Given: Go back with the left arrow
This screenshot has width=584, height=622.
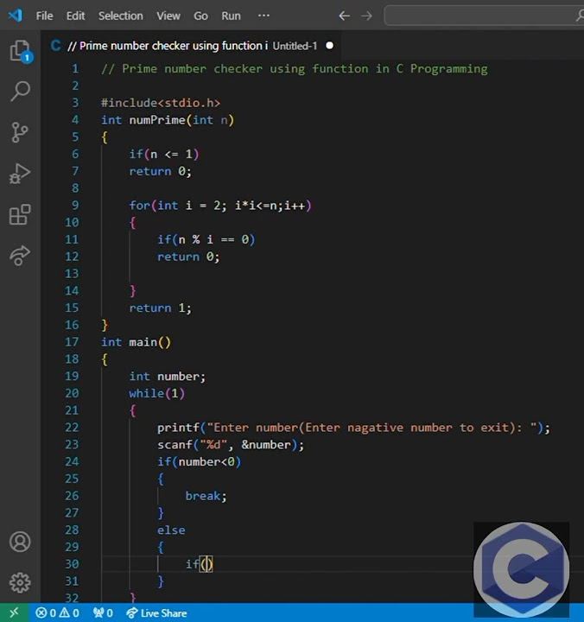Looking at the screenshot, I should (x=345, y=16).
